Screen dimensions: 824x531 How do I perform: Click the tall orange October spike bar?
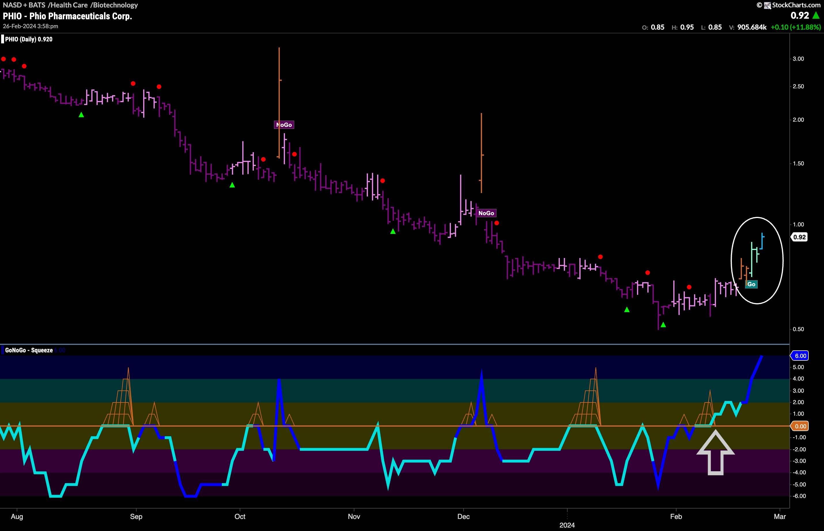279,102
